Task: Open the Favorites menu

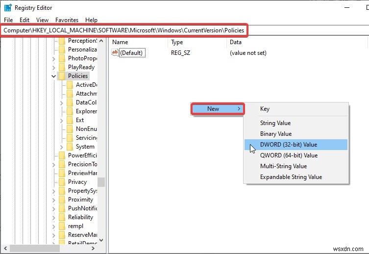Action: [67, 20]
